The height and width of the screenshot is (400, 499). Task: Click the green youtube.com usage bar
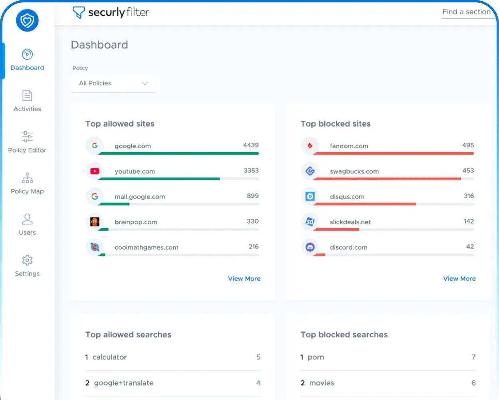pos(159,179)
